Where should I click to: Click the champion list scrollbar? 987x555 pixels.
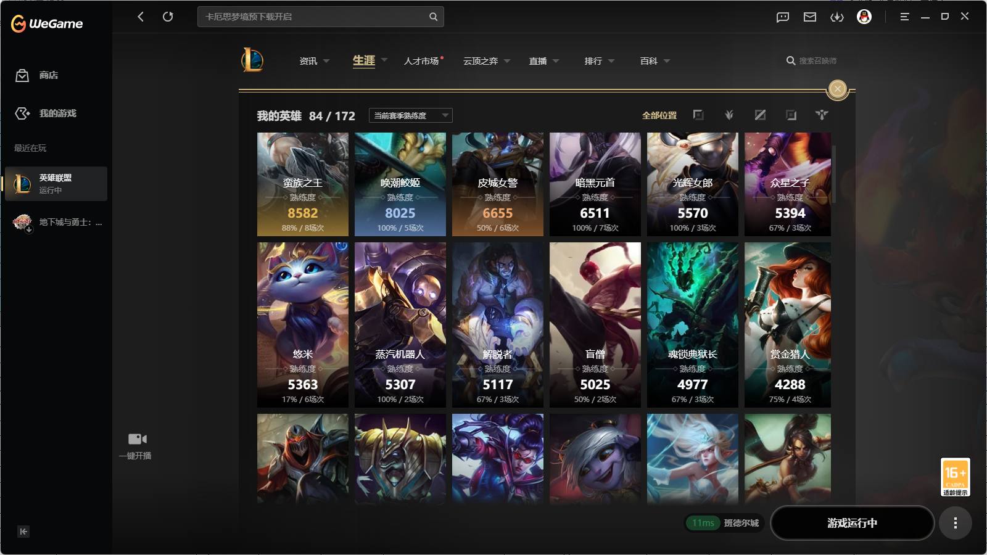tap(834, 175)
